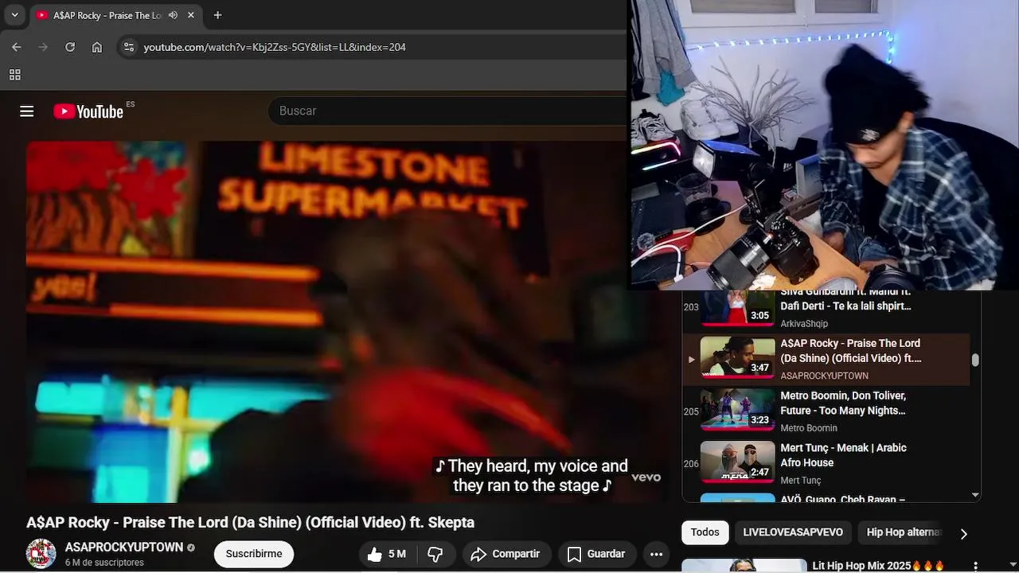Screen dimensions: 1019x573
Task: Close the A$AP Rocky browser tab
Action: click(191, 15)
